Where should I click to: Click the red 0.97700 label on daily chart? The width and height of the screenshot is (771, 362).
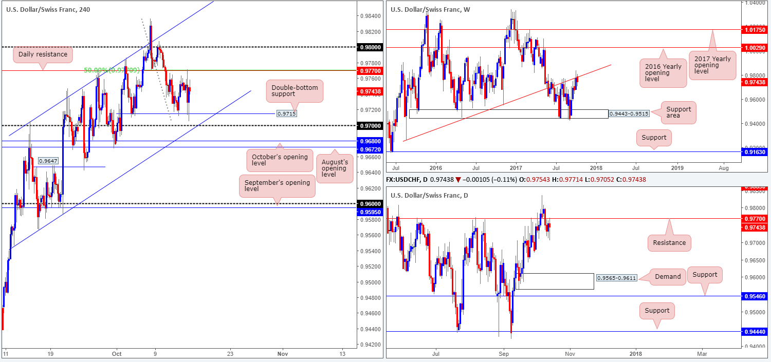tap(754, 219)
